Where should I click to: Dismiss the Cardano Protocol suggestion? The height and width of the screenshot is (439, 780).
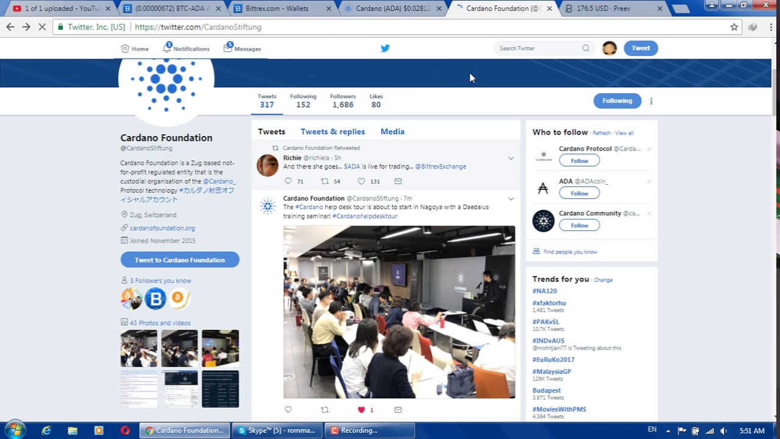pos(648,149)
